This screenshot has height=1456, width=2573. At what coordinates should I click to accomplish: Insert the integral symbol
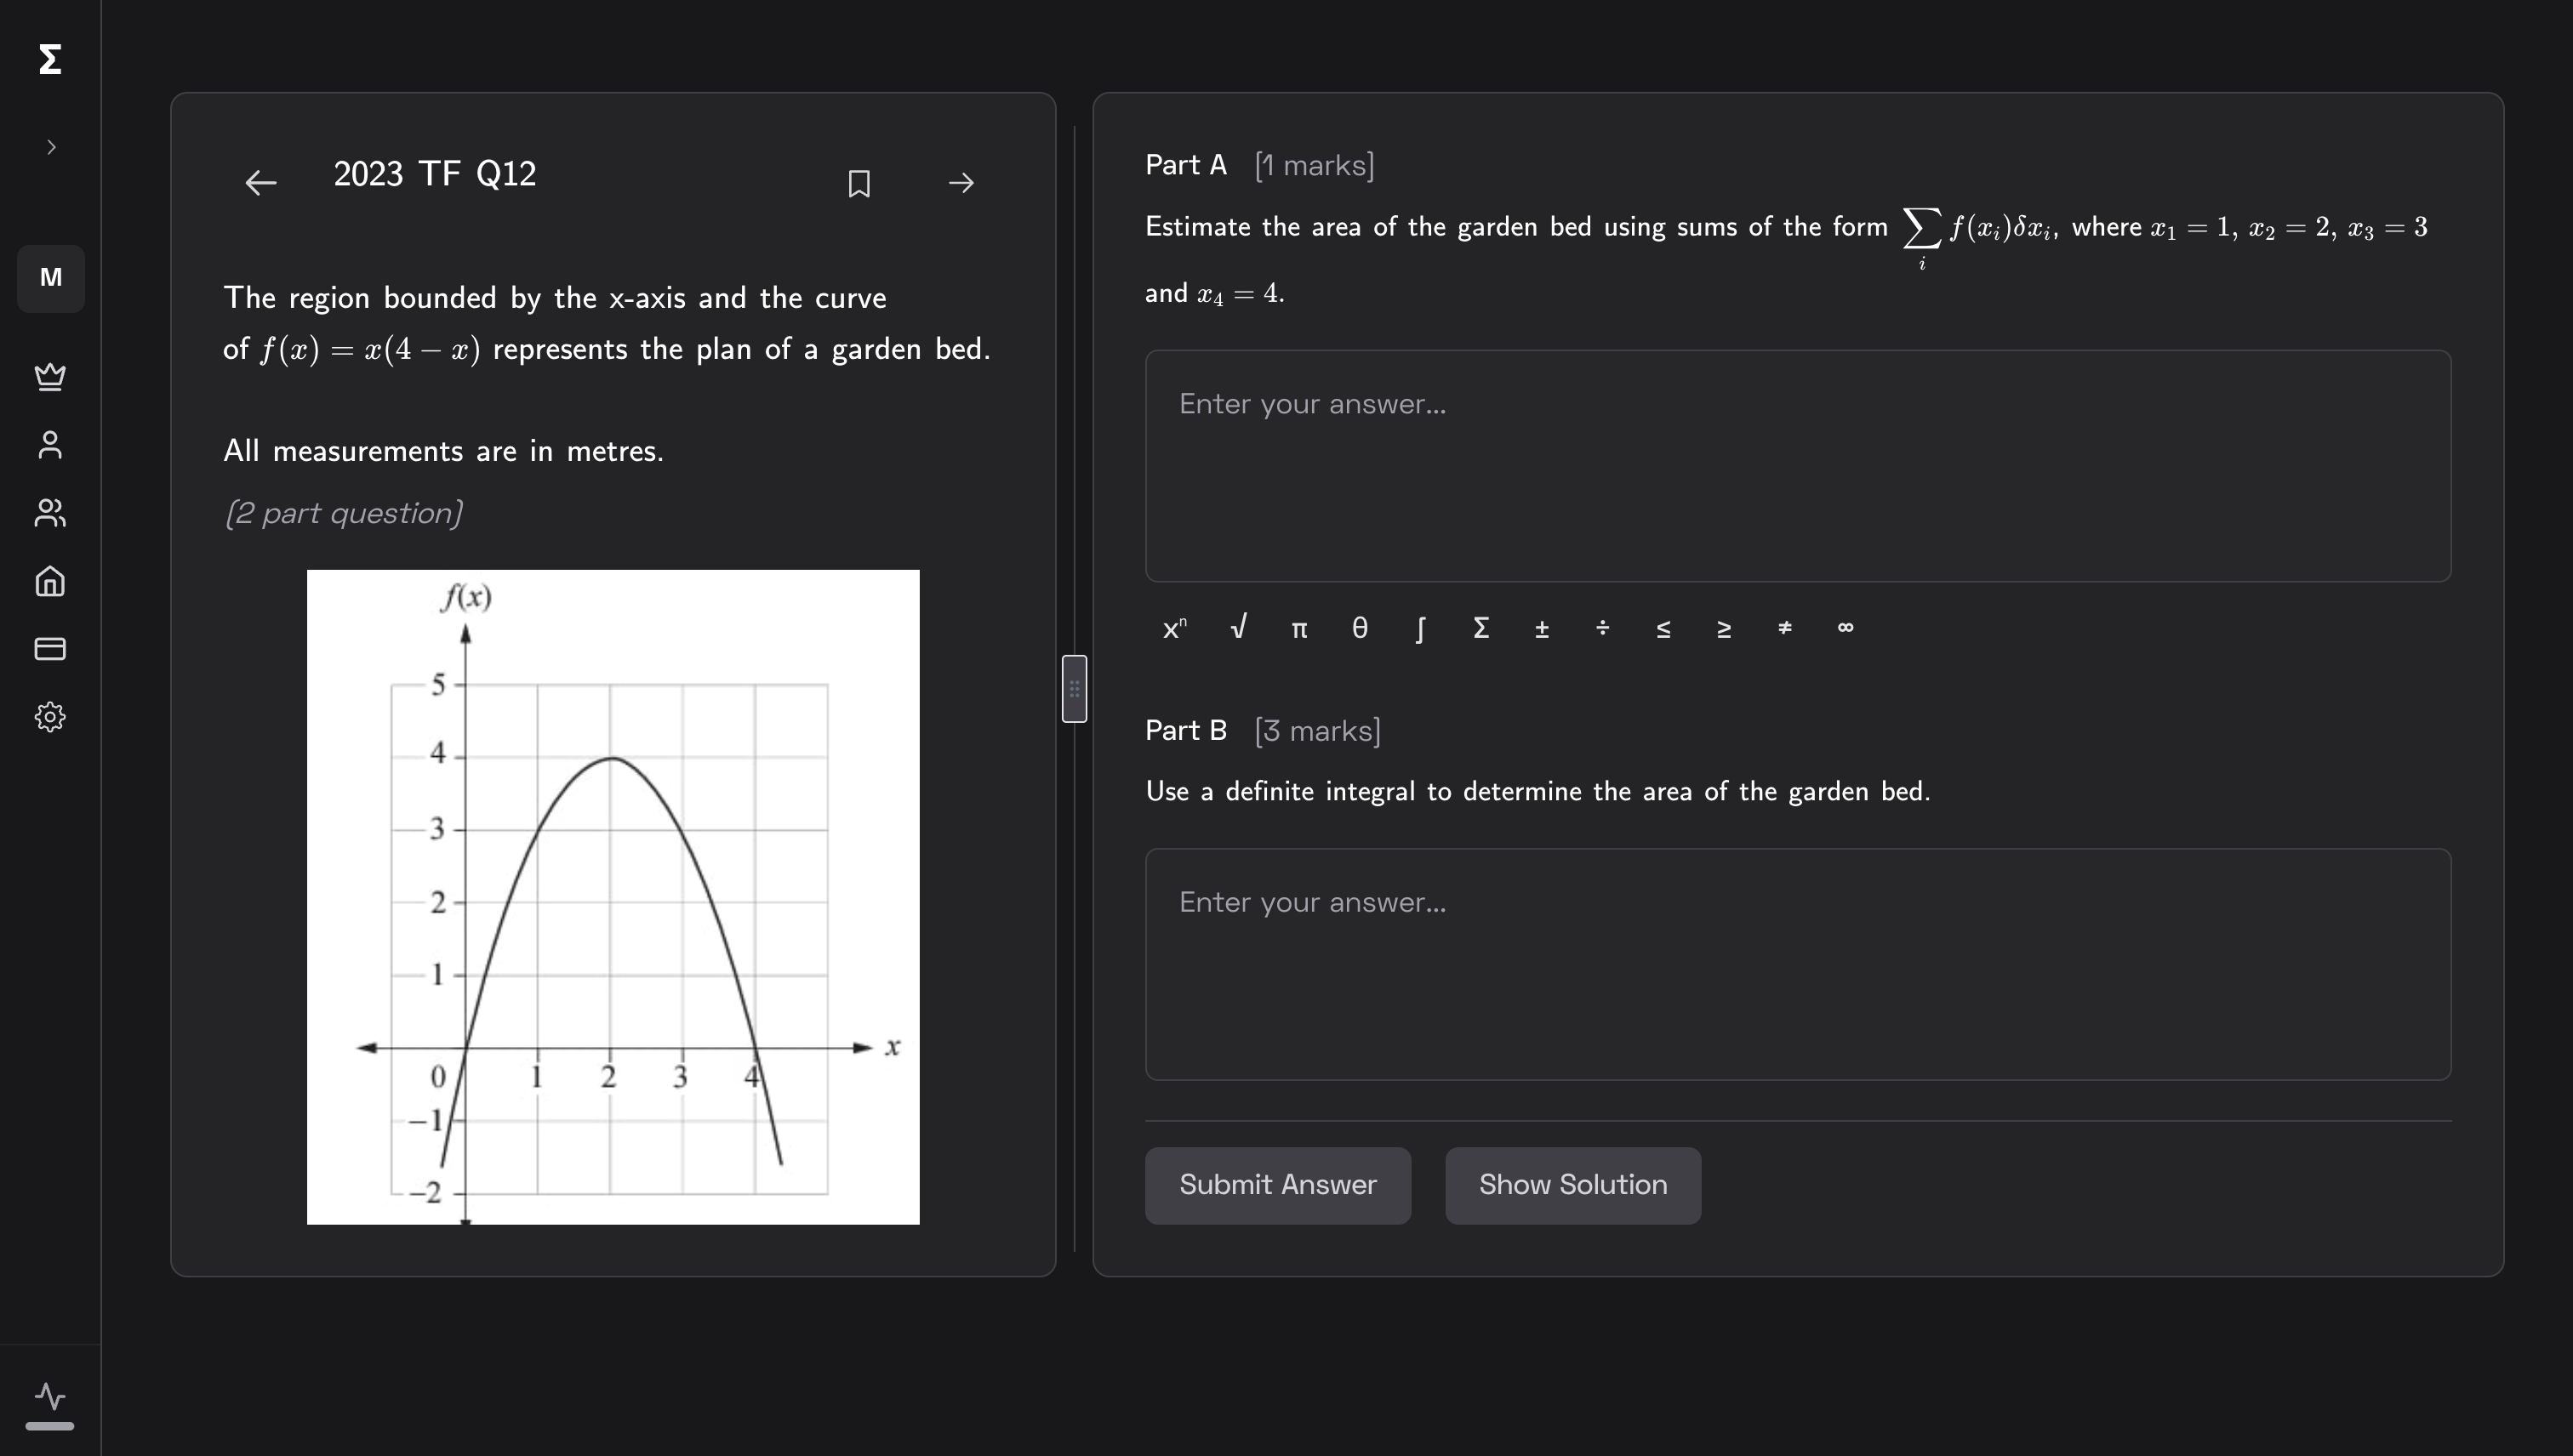coord(1419,629)
